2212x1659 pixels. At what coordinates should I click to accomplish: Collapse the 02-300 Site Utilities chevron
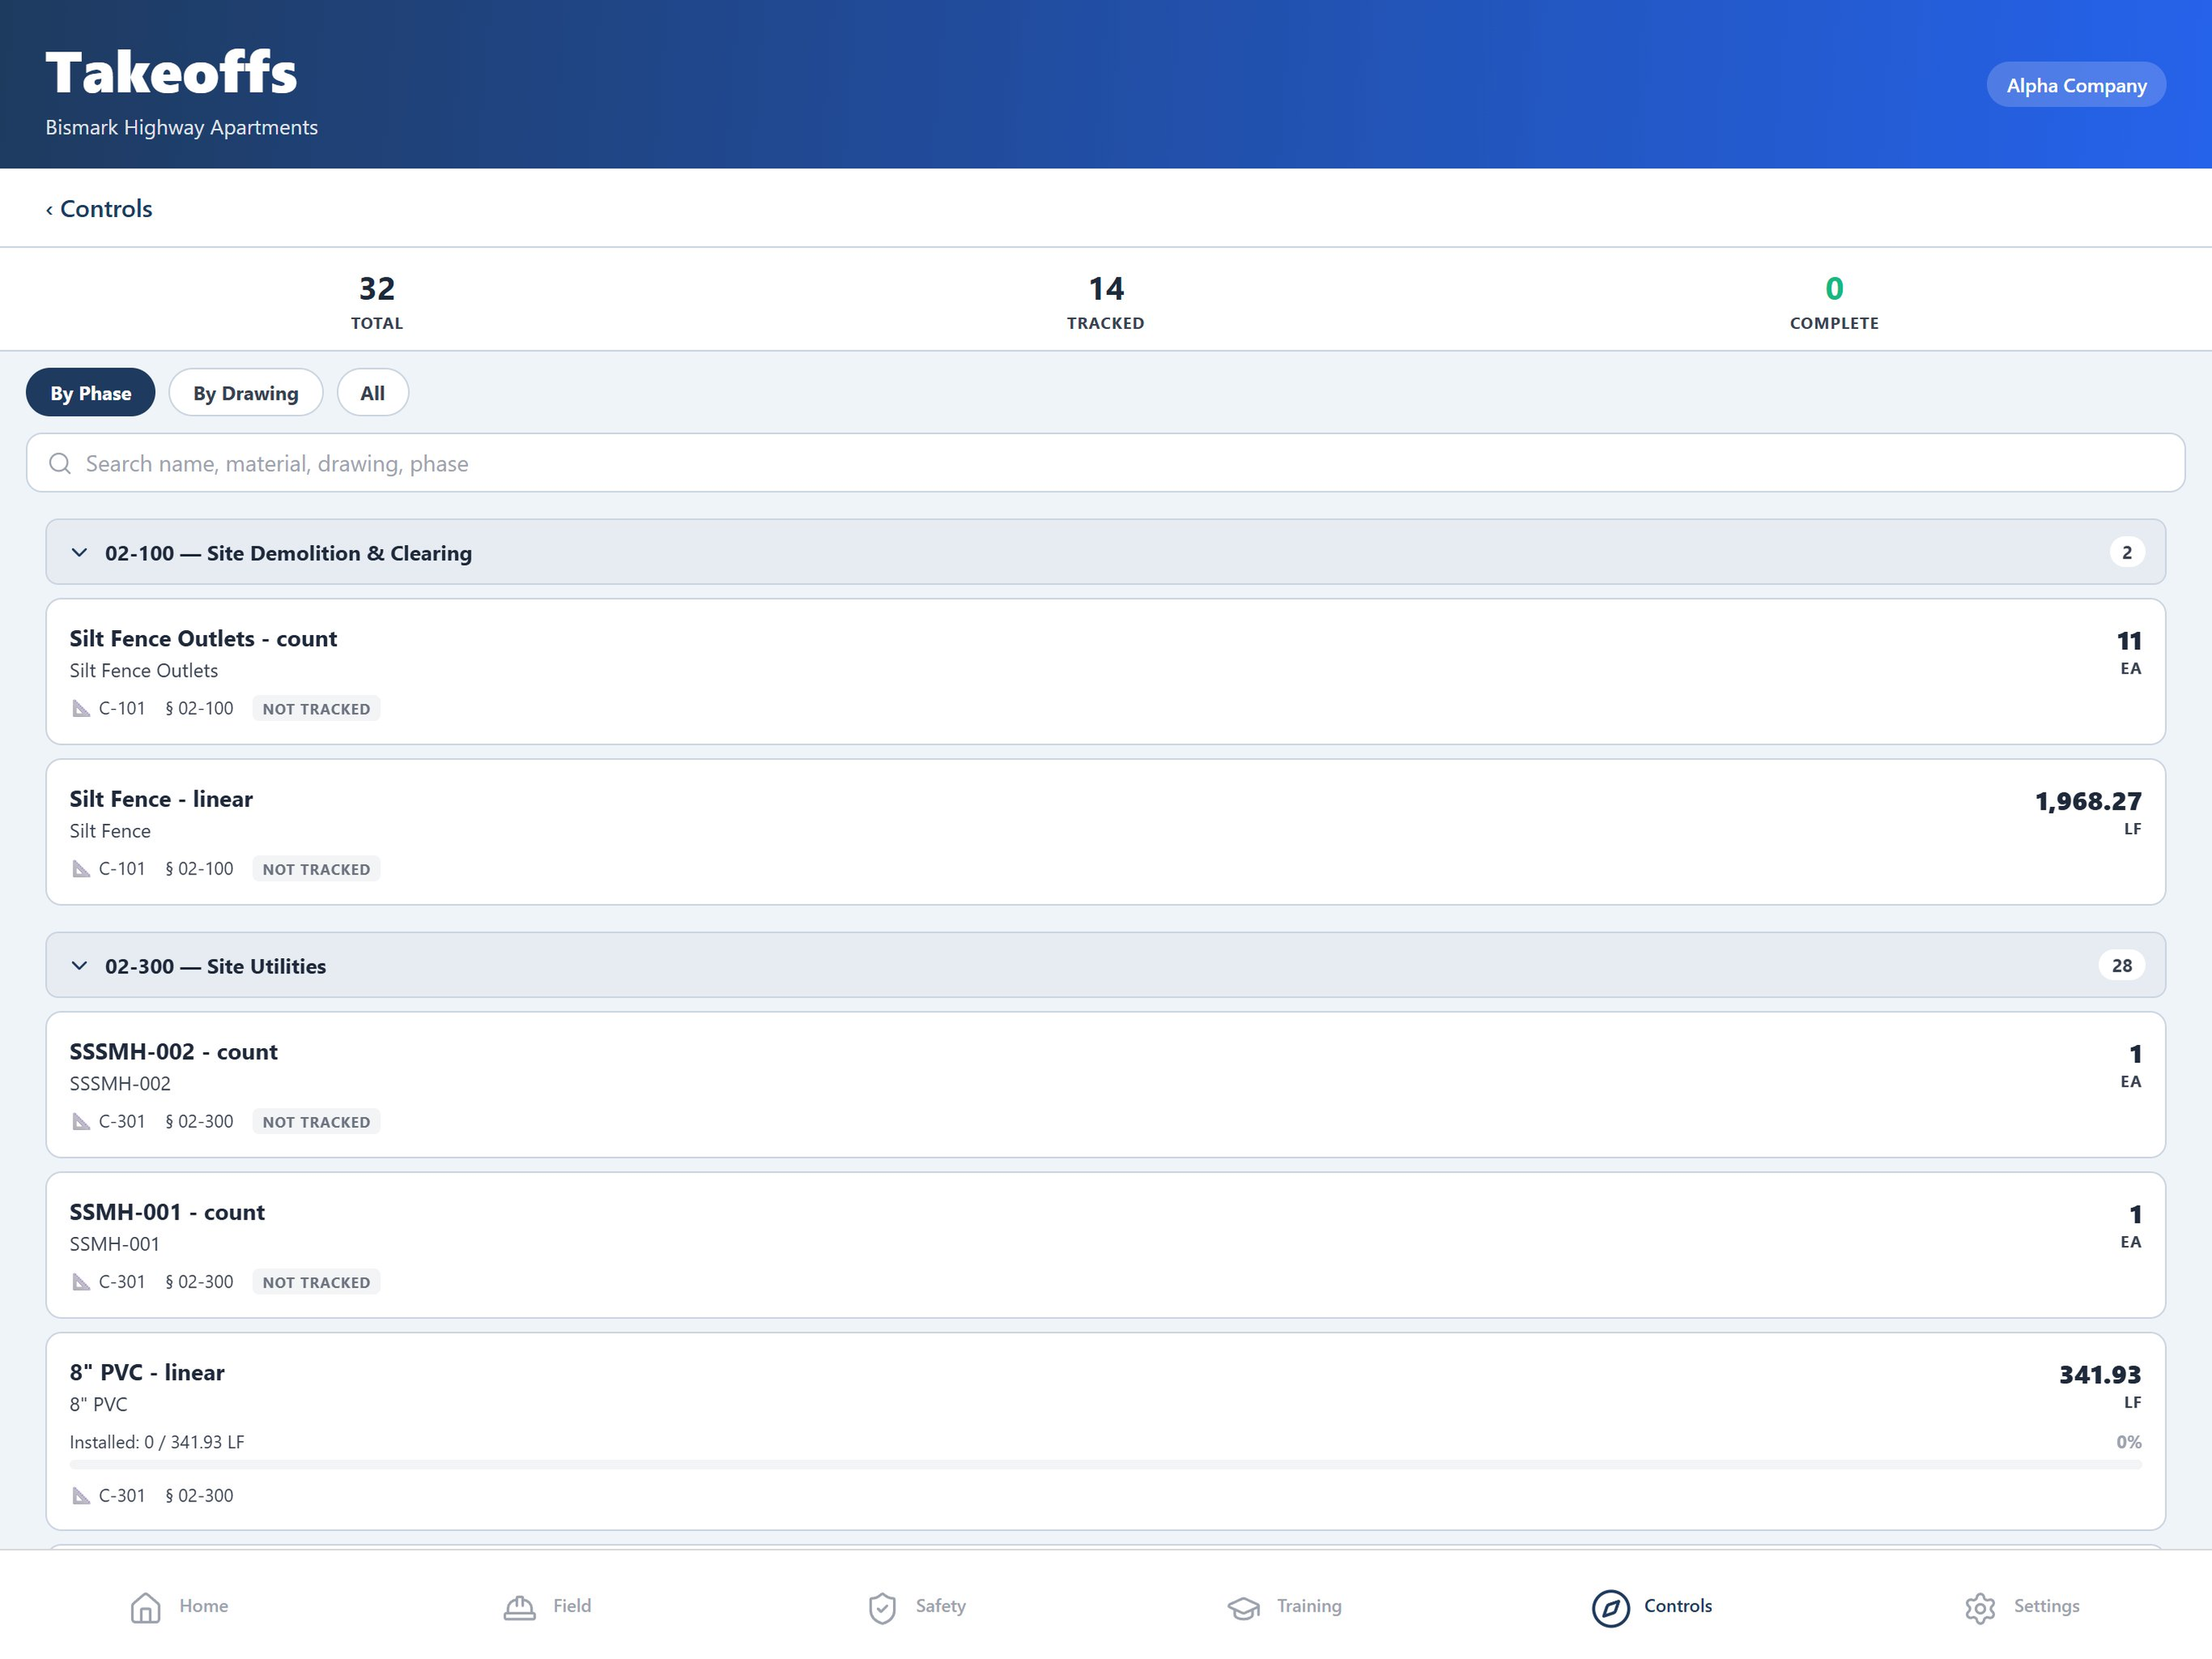(x=79, y=965)
